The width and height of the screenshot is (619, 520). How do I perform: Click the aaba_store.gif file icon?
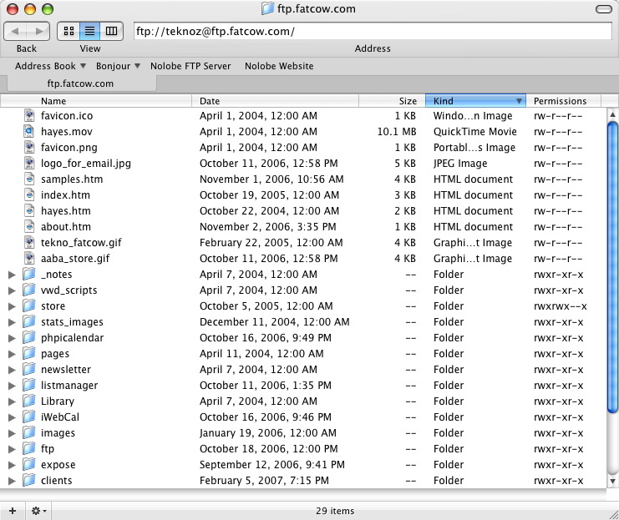[x=29, y=259]
